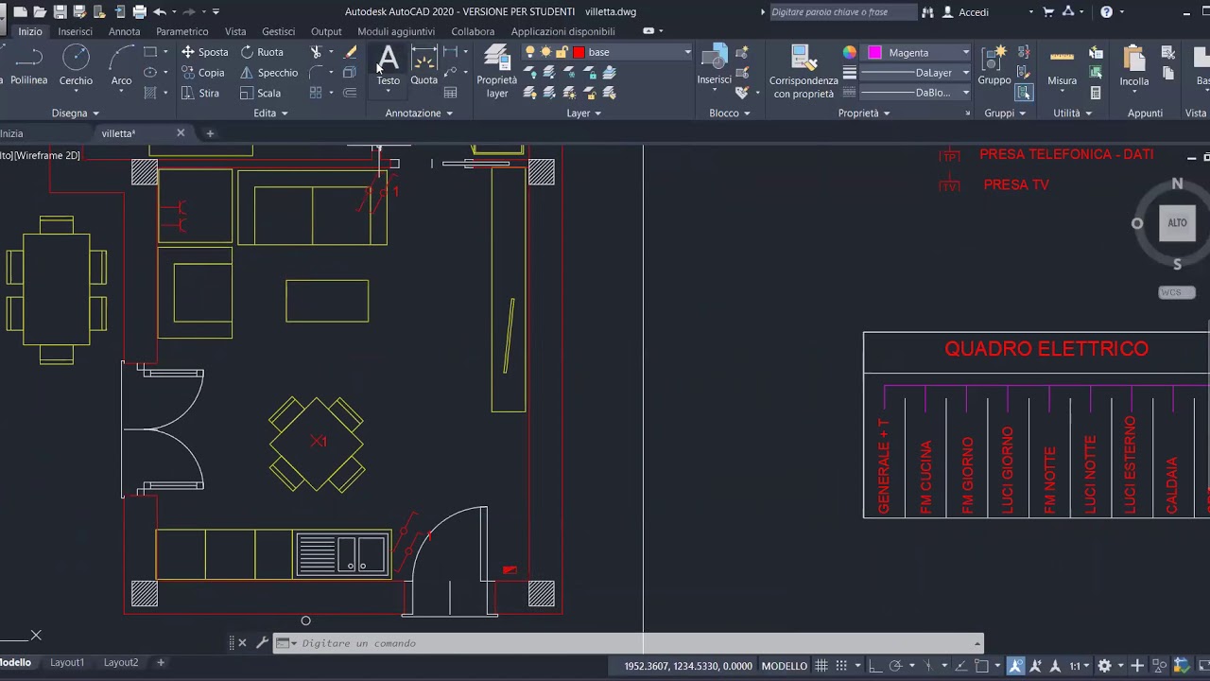Click the Specchio mirror tool
The height and width of the screenshot is (681, 1210).
[x=268, y=73]
